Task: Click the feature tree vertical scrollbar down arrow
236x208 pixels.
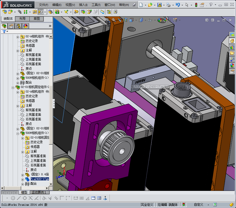Action: 51,184
